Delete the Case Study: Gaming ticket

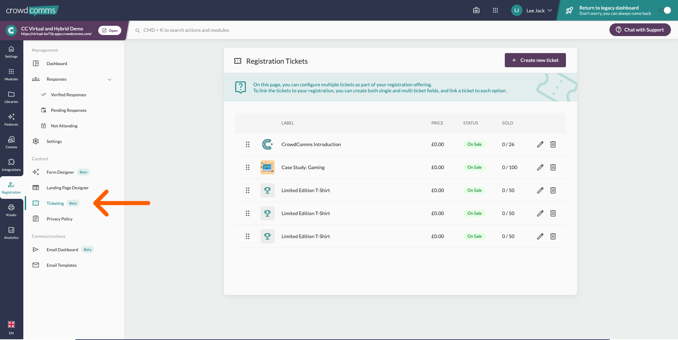(553, 167)
